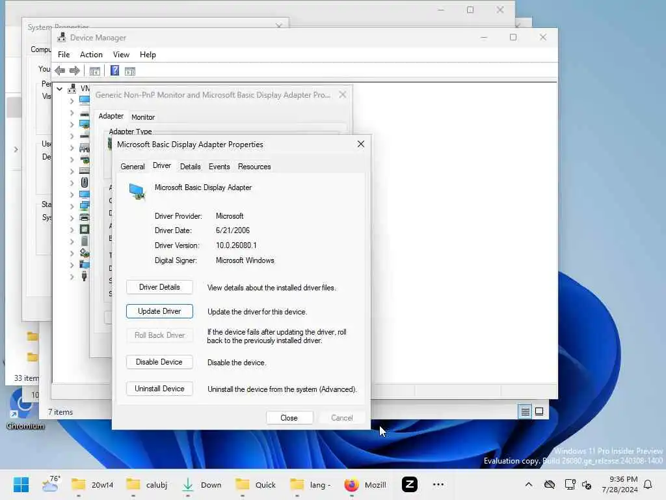Screen dimensions: 666x500
Task: Toggle the console tree toolbar icon
Action: point(95,71)
